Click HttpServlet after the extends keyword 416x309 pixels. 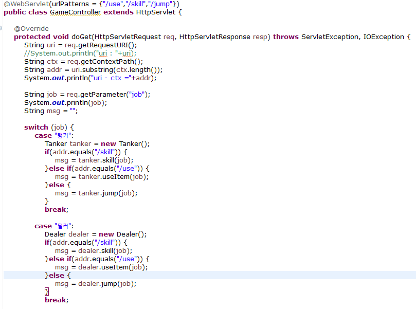click(156, 12)
